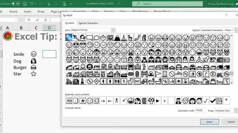Viewport: 238px width, 133px height.
Task: Click the fx insert function icon
Action: (45, 20)
